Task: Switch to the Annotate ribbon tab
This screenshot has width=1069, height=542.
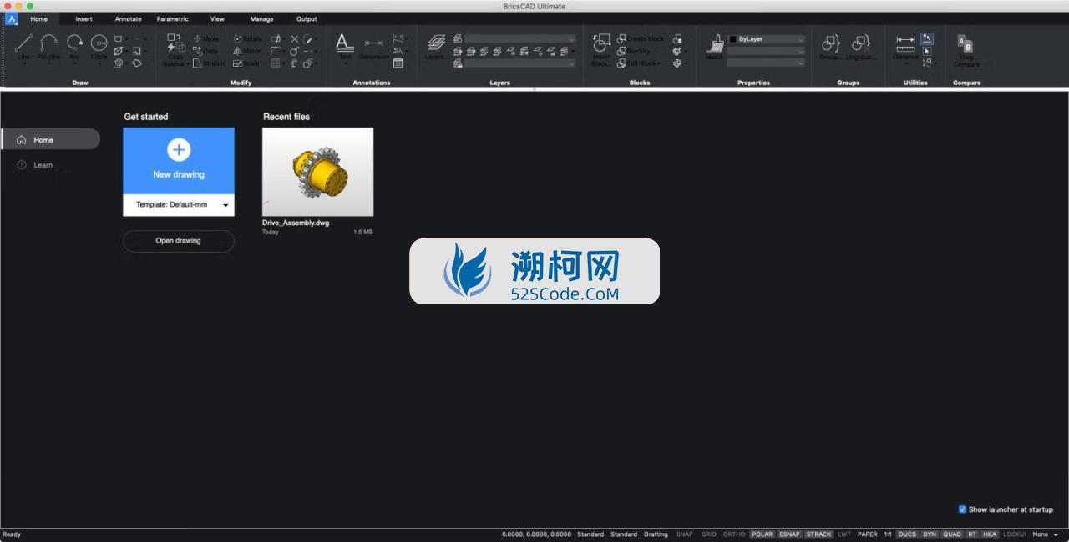Action: (128, 19)
